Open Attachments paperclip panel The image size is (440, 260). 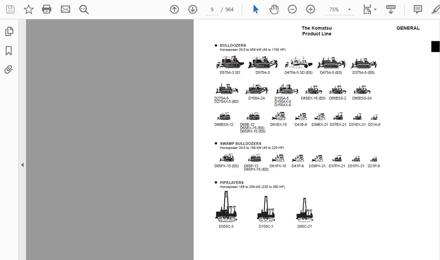point(9,70)
